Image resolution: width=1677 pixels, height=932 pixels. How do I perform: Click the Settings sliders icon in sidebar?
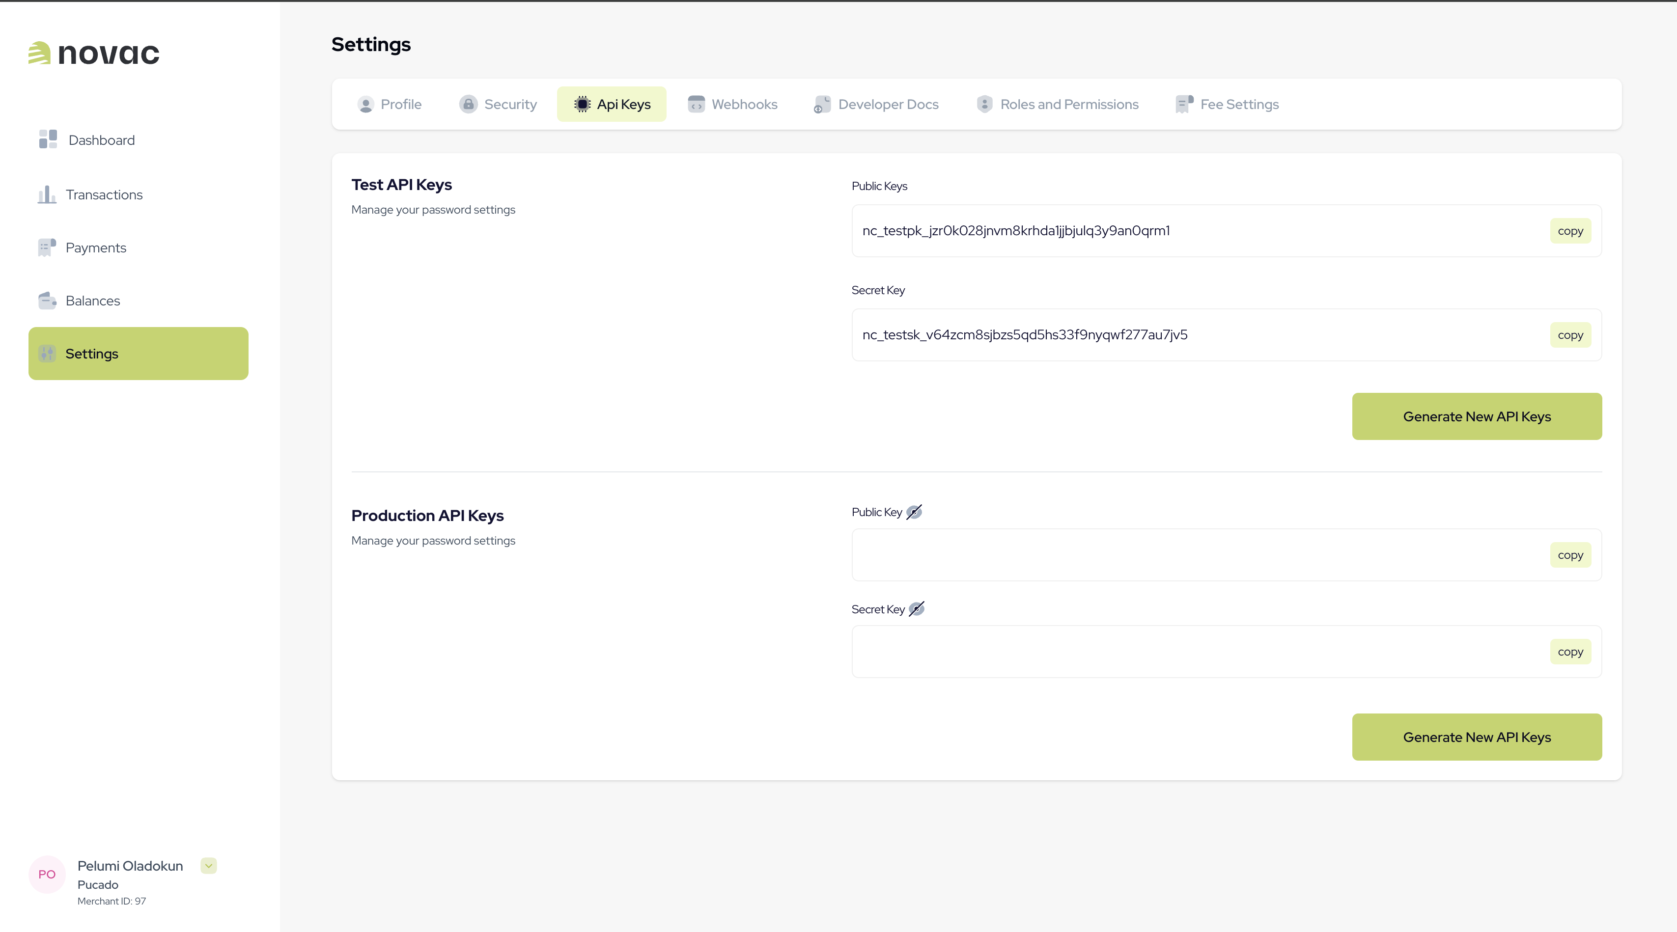47,354
